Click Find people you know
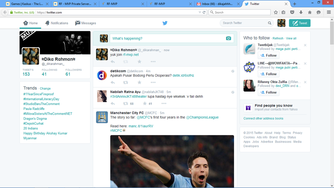This screenshot has width=334, height=188. (x=274, y=105)
